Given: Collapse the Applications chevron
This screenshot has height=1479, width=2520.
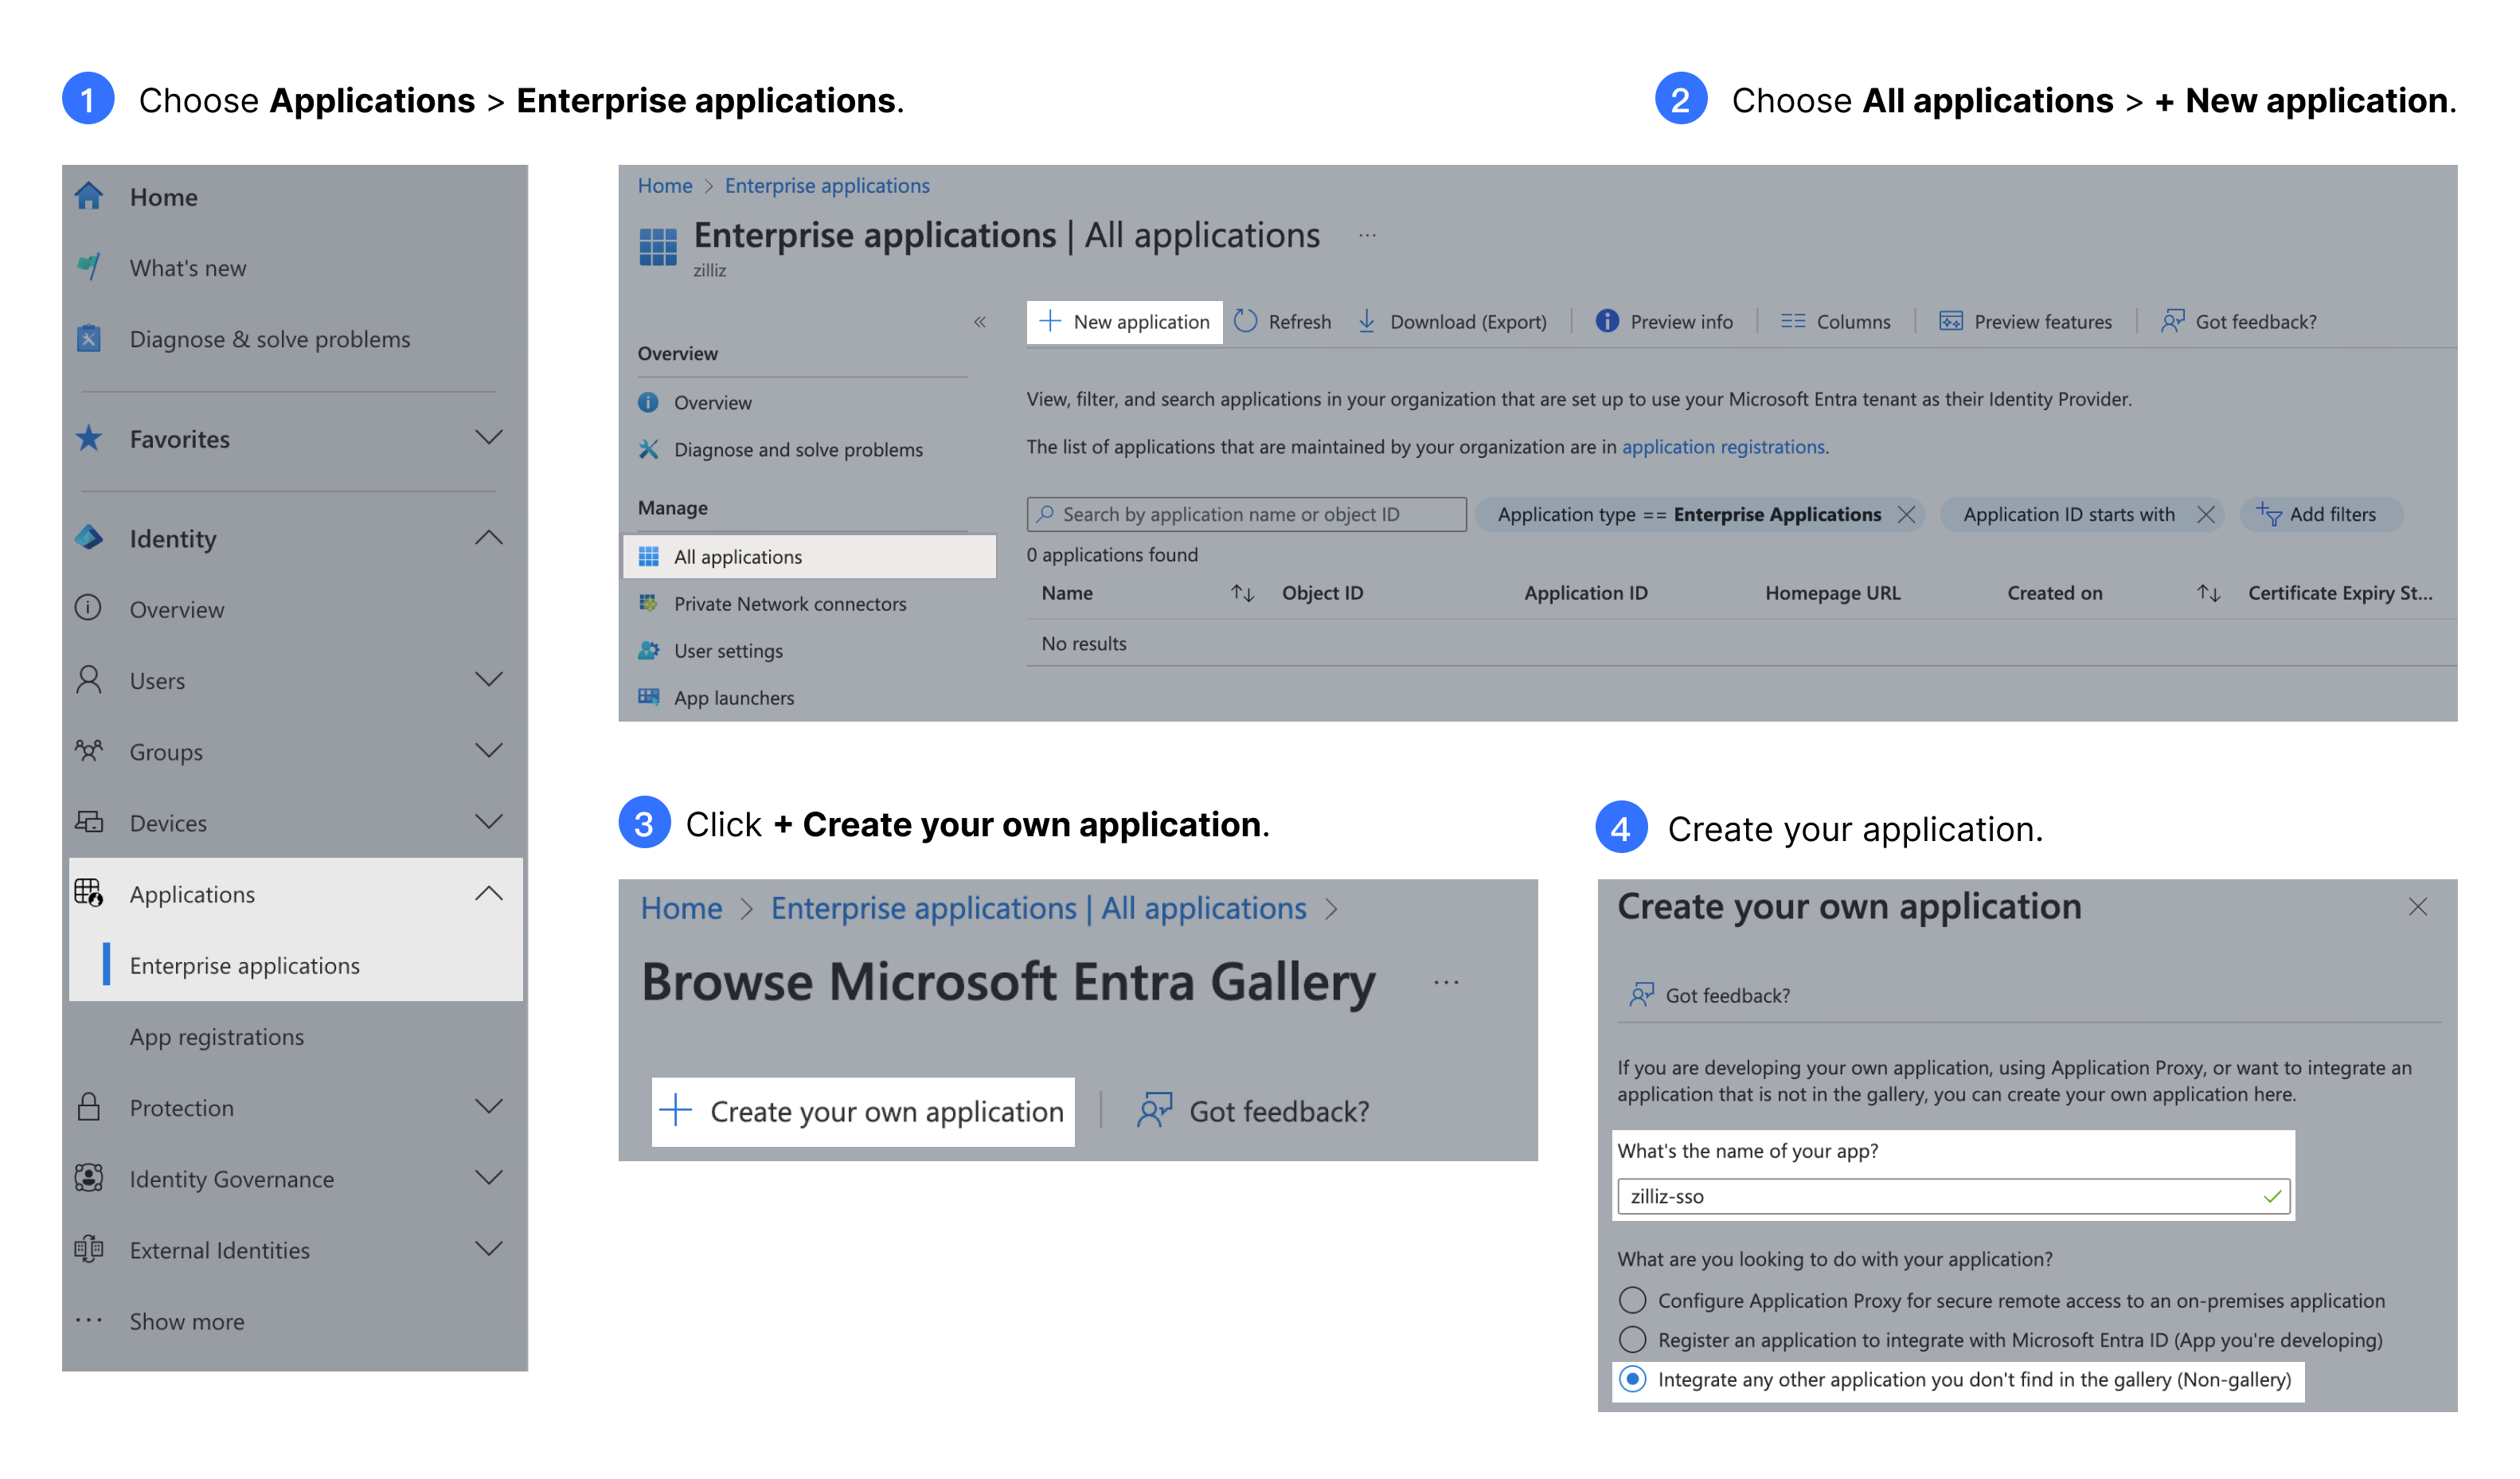Looking at the screenshot, I should click(489, 893).
